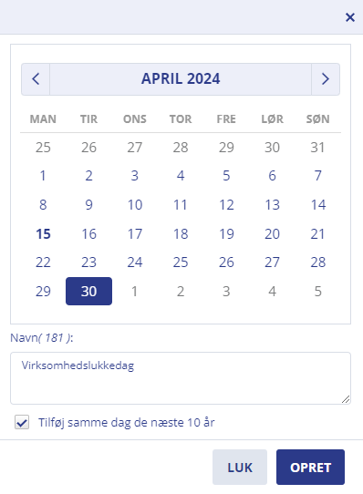
Task: Choose greyed-out May 5 in last row
Action: coord(317,291)
